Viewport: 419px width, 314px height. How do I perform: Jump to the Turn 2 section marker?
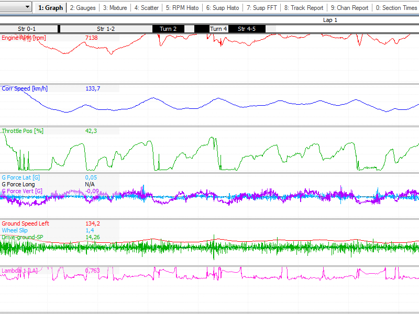coord(168,29)
